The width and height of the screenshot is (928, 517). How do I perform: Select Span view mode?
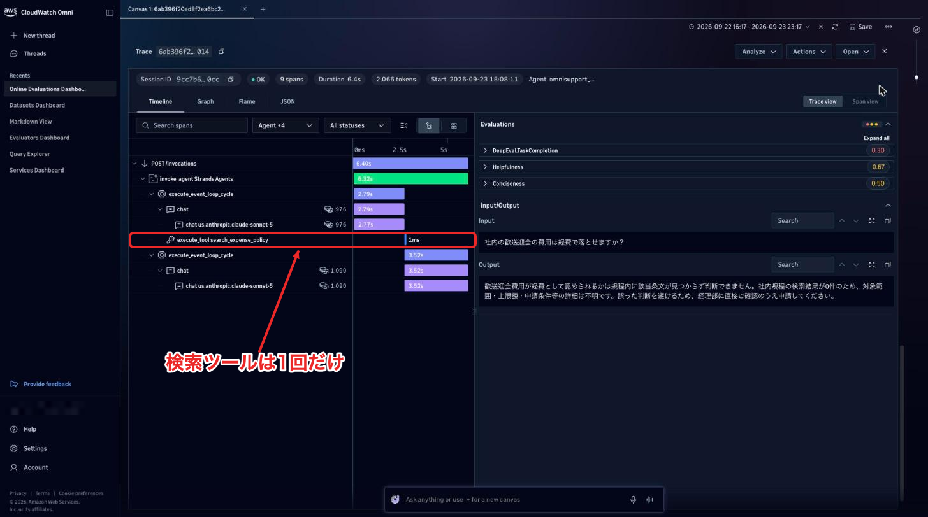click(865, 101)
